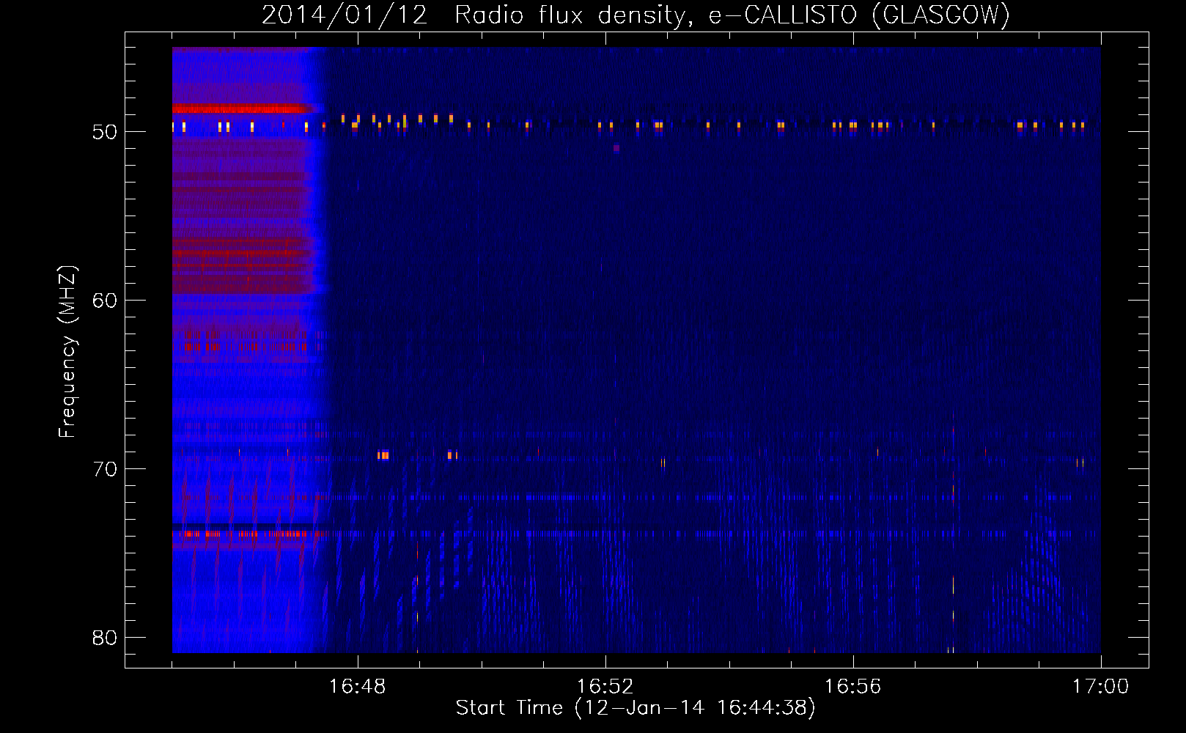The height and width of the screenshot is (733, 1186).
Task: Click the 17:00 time tick label
Action: point(1101,687)
